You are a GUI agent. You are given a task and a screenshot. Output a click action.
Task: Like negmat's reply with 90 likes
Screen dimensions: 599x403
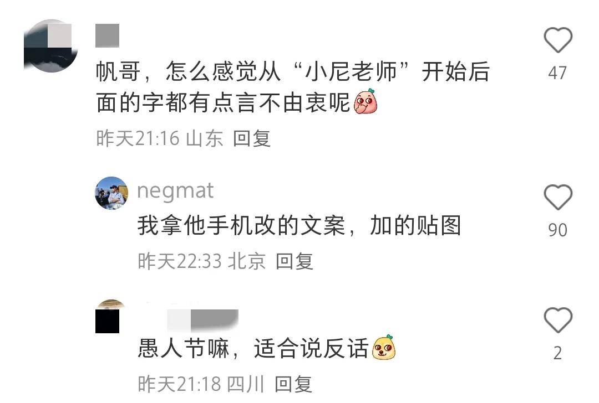(x=558, y=197)
